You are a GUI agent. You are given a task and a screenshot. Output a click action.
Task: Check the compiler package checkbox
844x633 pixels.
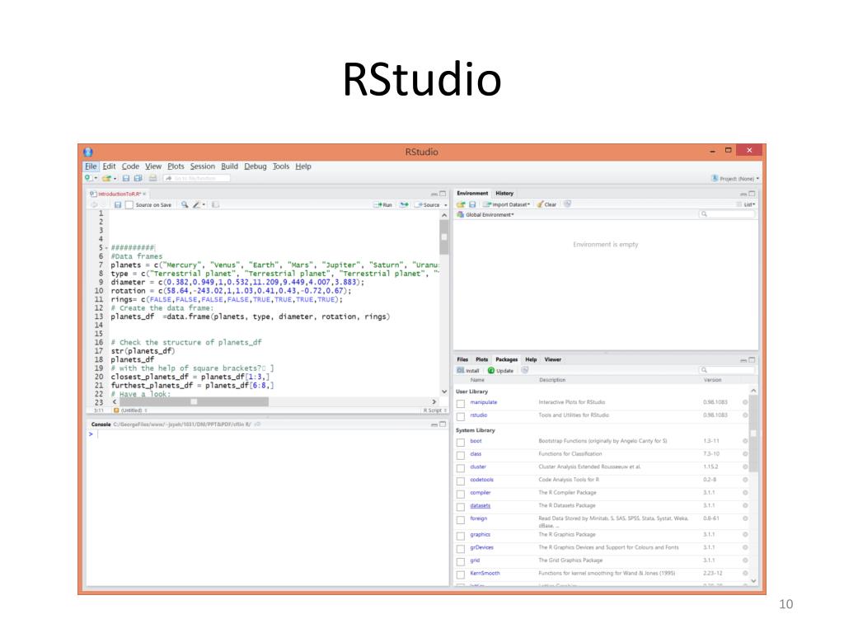[x=461, y=495]
